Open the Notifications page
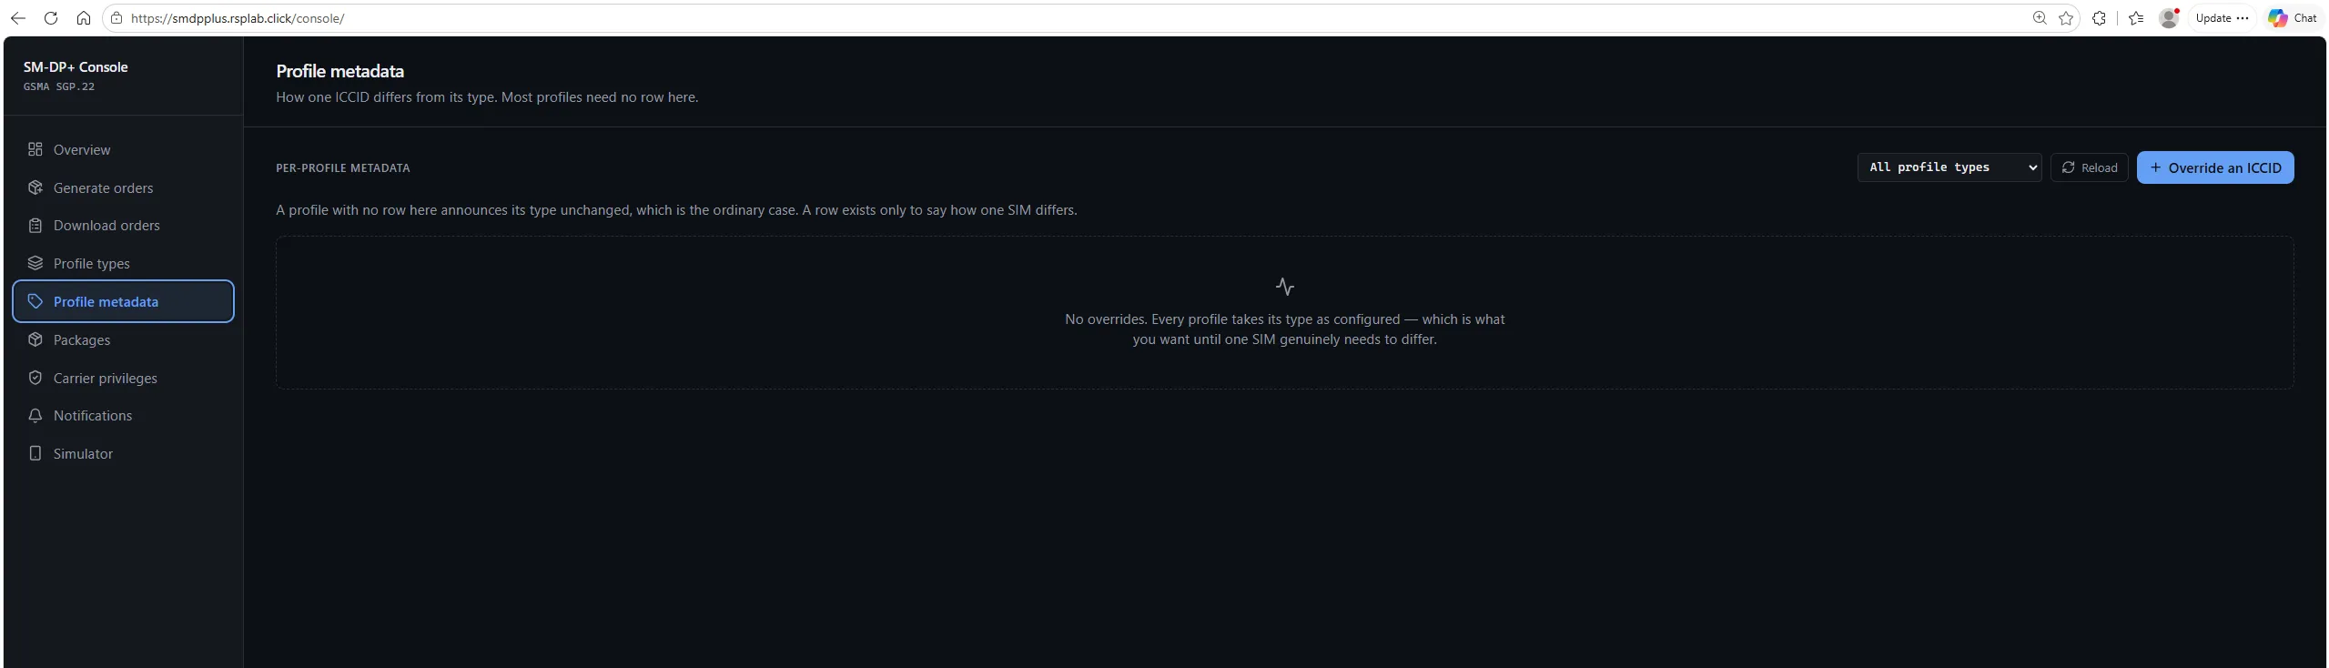Image resolution: width=2329 pixels, height=668 pixels. (x=123, y=416)
